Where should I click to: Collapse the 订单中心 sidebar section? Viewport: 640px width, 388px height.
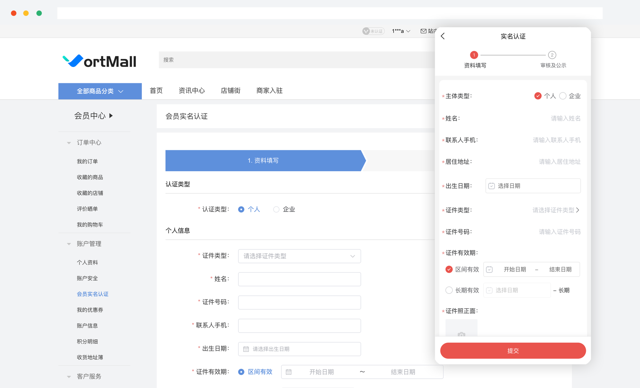pyautogui.click(x=69, y=143)
